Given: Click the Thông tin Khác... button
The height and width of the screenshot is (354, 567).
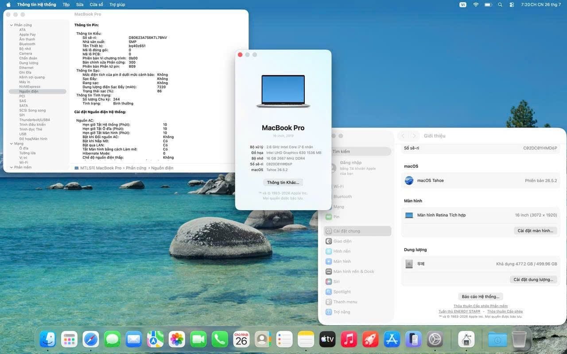Looking at the screenshot, I should 283,182.
